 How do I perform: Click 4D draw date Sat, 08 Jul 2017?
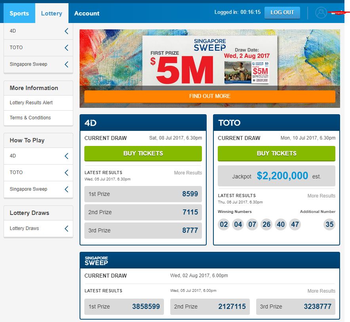(x=175, y=138)
